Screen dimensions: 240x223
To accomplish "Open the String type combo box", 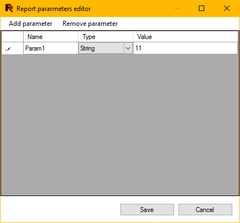I will point(101,48).
